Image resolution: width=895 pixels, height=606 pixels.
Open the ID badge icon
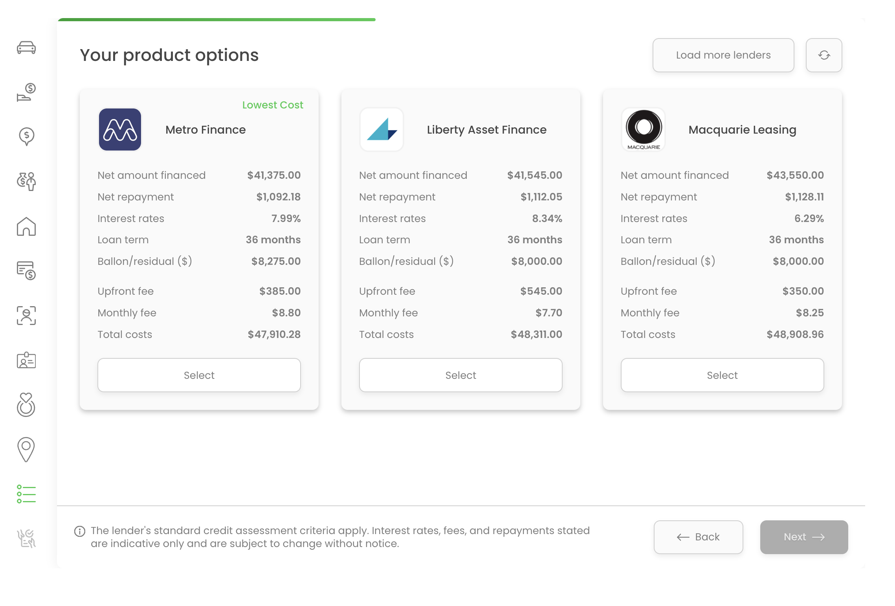tap(26, 360)
